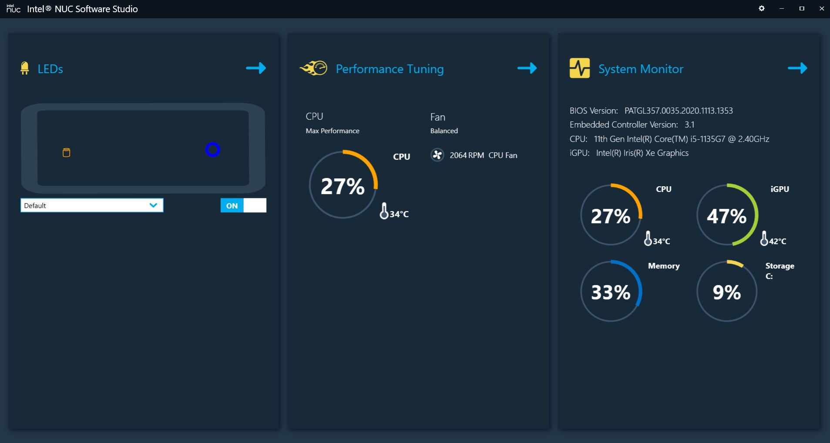Viewport: 830px width, 443px height.
Task: Click the iGPU 47% usage gauge
Action: pos(727,215)
